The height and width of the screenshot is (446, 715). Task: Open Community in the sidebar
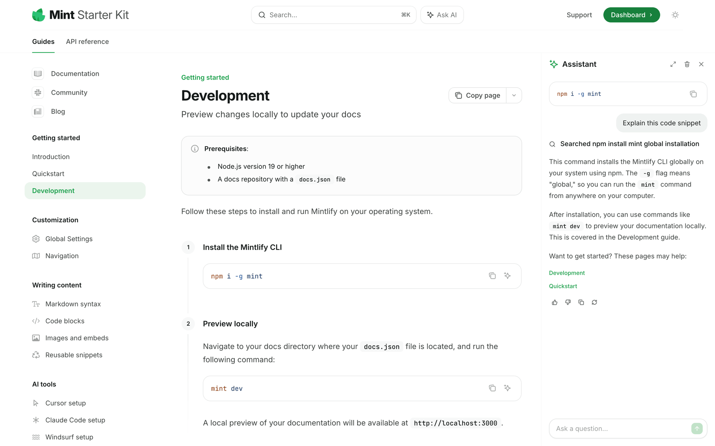(x=69, y=93)
